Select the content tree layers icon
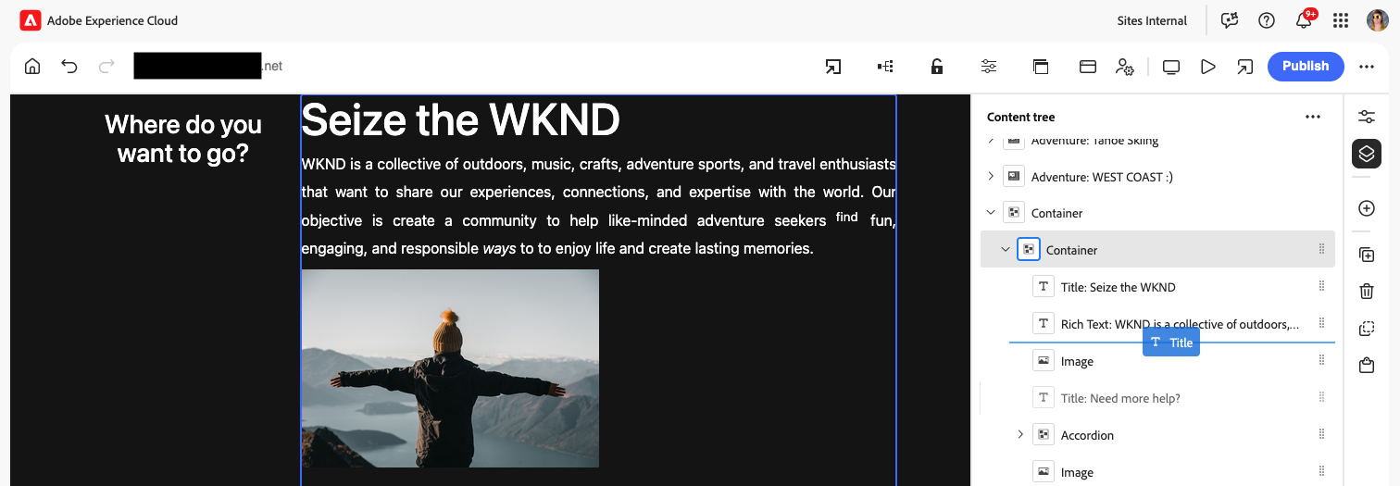 tap(1367, 153)
